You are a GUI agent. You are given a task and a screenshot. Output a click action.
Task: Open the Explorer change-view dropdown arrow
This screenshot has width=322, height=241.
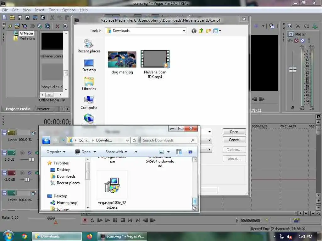[x=169, y=152]
